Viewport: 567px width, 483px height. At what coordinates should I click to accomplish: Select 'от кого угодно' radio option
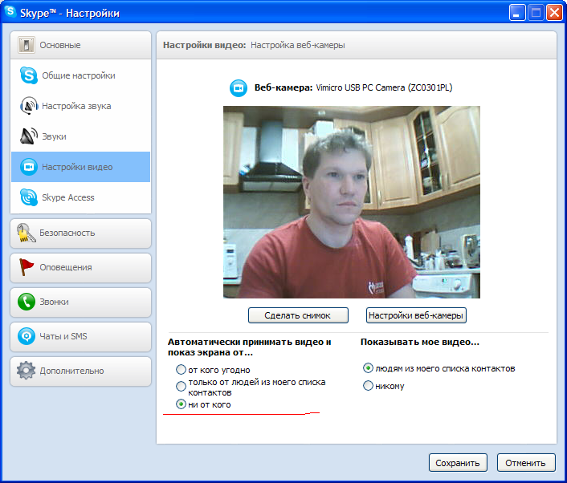click(181, 370)
